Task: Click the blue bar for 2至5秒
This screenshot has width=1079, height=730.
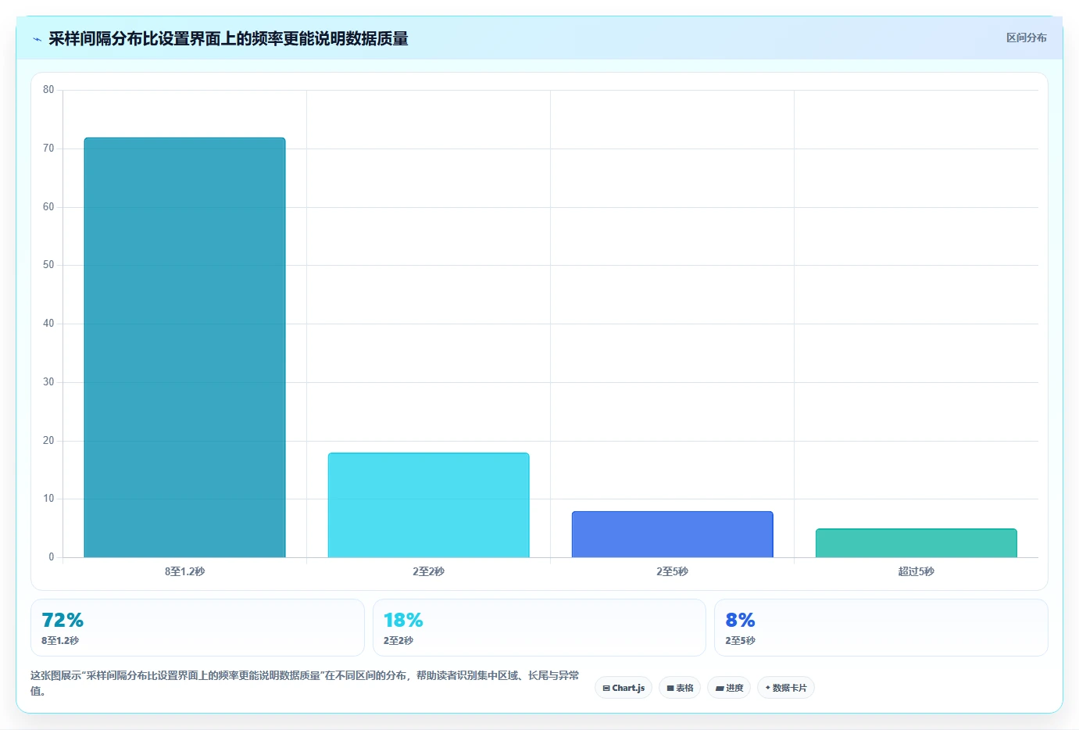Action: point(672,534)
